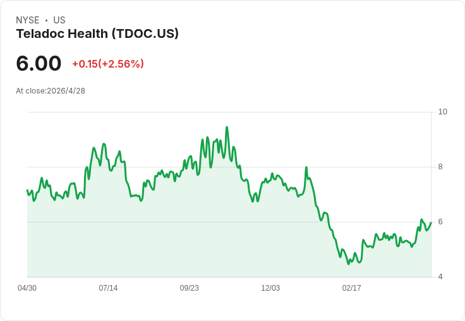Image resolution: width=465 pixels, height=321 pixels.
Task: Click the US market label
Action: [x=59, y=20]
